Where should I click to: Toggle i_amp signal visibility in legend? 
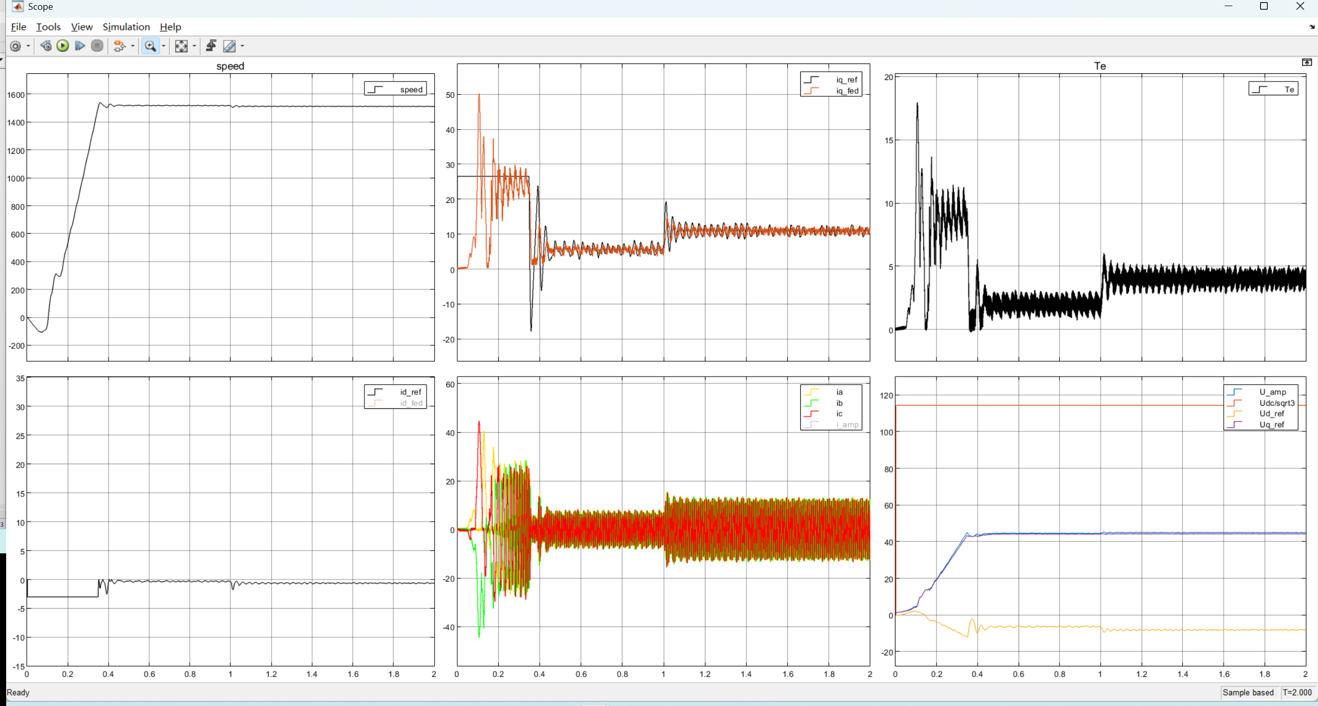(x=846, y=425)
